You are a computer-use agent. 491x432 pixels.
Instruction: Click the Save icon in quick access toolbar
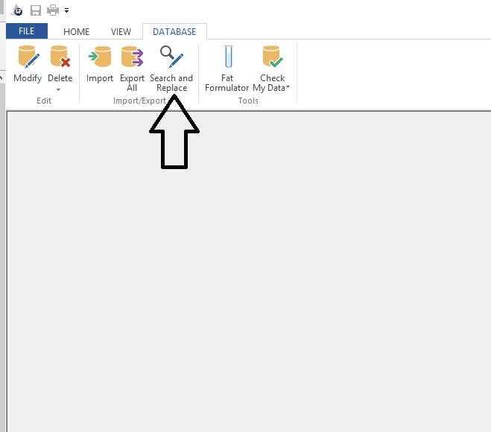(x=35, y=10)
